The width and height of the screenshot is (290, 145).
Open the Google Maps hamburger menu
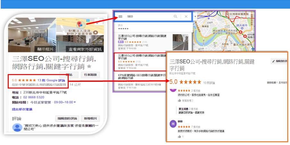tap(120, 16)
